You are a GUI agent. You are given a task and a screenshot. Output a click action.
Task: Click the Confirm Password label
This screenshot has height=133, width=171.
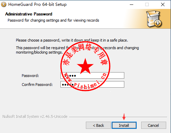[37, 85]
